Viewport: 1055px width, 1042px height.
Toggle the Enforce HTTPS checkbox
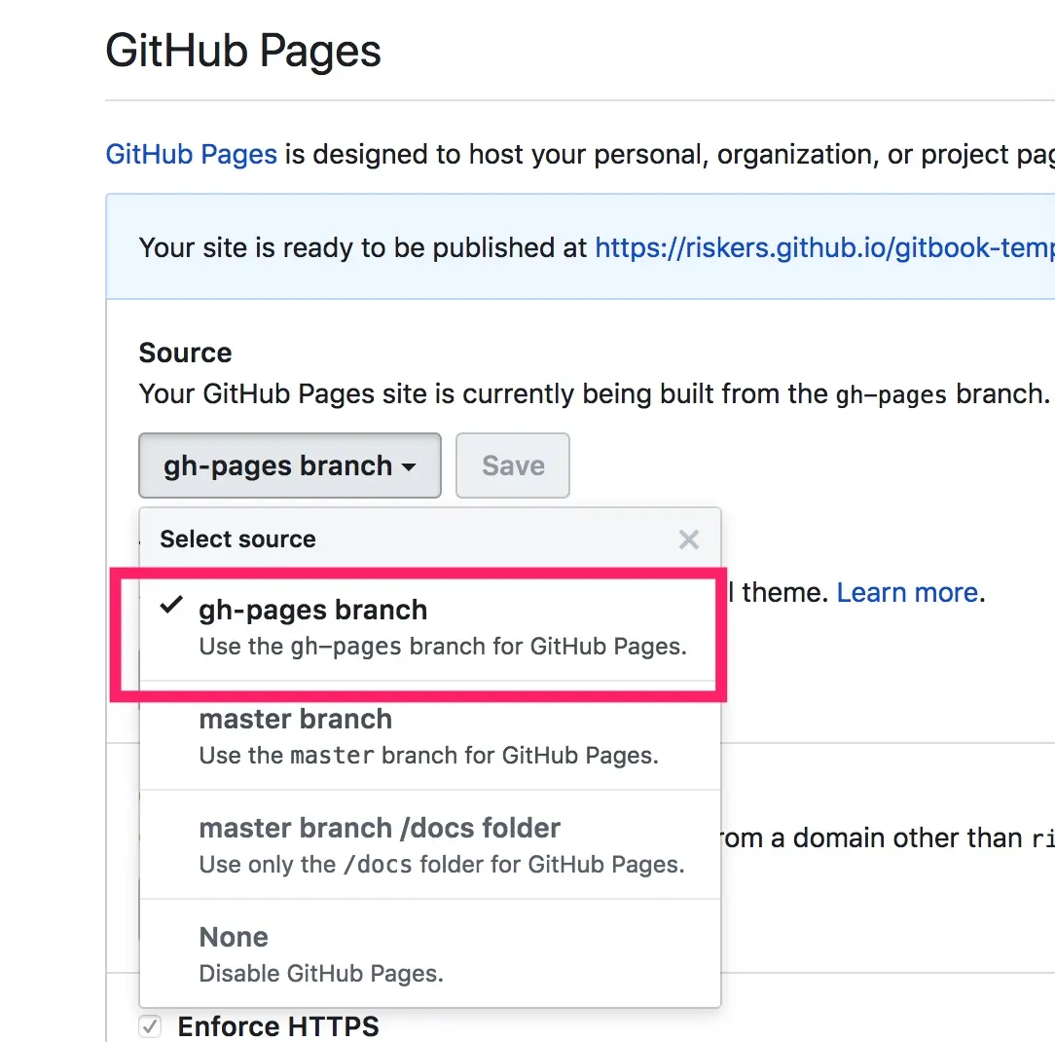[x=150, y=1027]
